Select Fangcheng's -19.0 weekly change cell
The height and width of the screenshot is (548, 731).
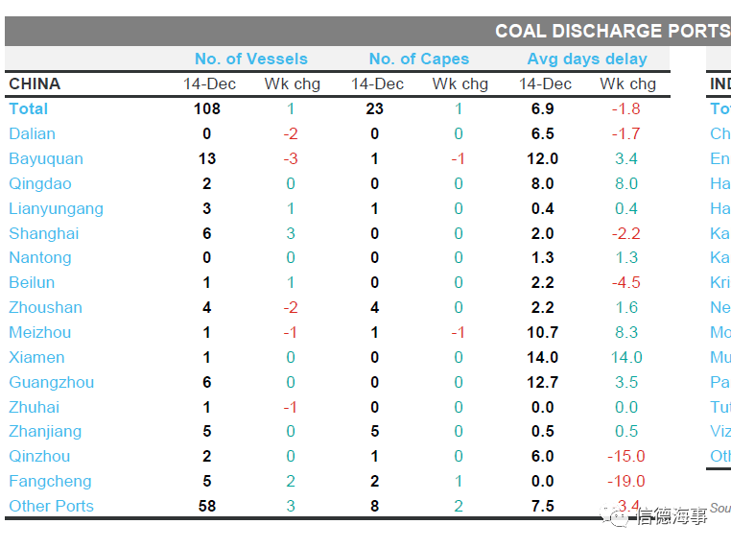pos(626,481)
